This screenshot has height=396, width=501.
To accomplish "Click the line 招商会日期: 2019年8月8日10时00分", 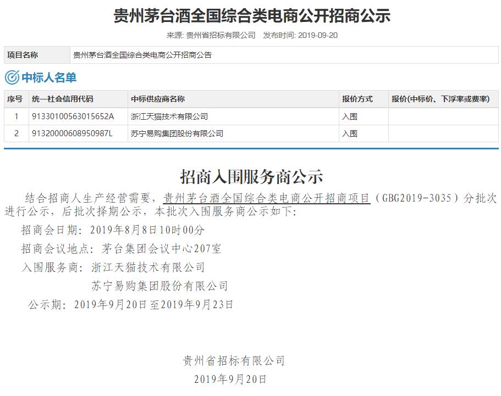I will point(113,230).
